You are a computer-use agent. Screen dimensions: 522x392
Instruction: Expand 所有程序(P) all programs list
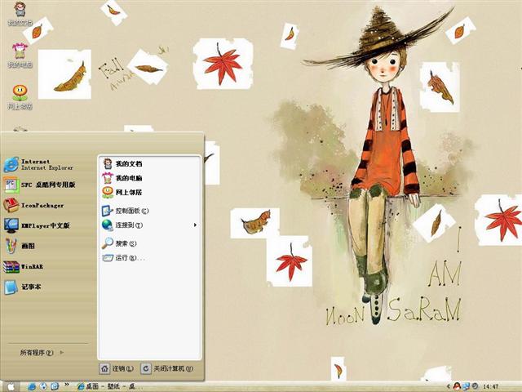(x=42, y=352)
